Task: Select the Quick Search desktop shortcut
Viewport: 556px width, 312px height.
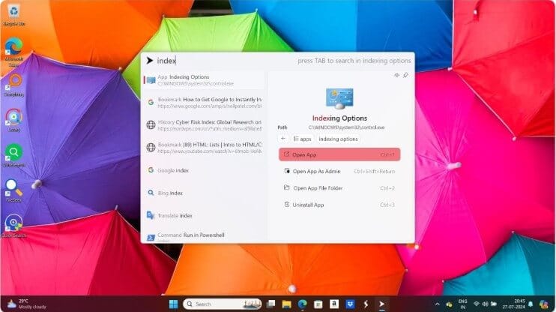Action: 13,226
